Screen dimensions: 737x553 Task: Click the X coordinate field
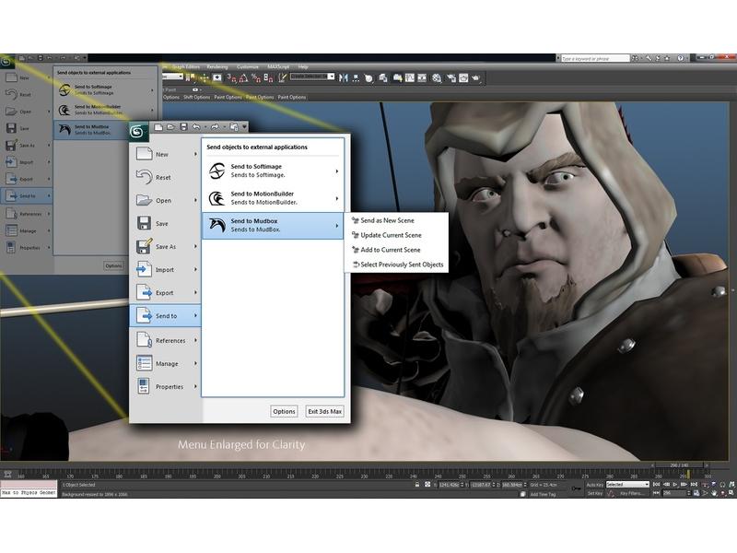[449, 485]
